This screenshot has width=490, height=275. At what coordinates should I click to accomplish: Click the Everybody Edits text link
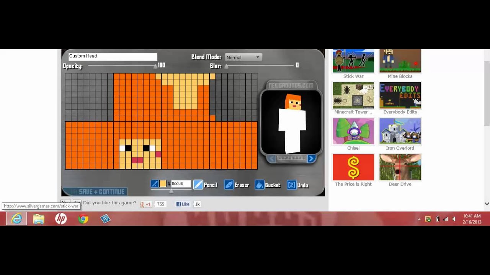tap(400, 112)
